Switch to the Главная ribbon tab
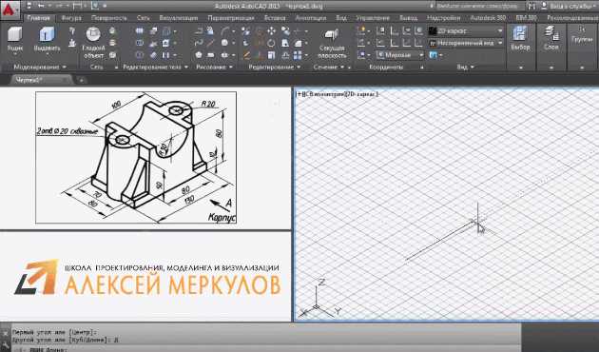The height and width of the screenshot is (352, 599). pos(39,18)
